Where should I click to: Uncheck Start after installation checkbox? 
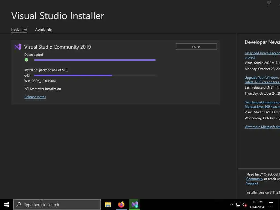pos(27,89)
